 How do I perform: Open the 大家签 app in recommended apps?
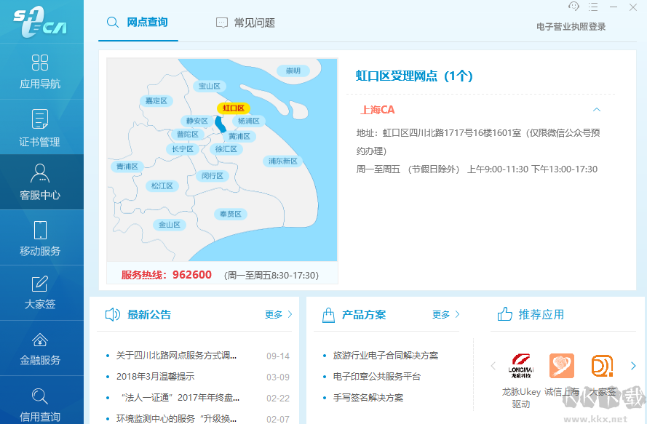tap(602, 367)
